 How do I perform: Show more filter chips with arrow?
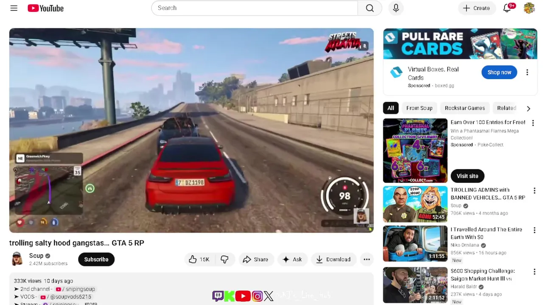(x=529, y=108)
